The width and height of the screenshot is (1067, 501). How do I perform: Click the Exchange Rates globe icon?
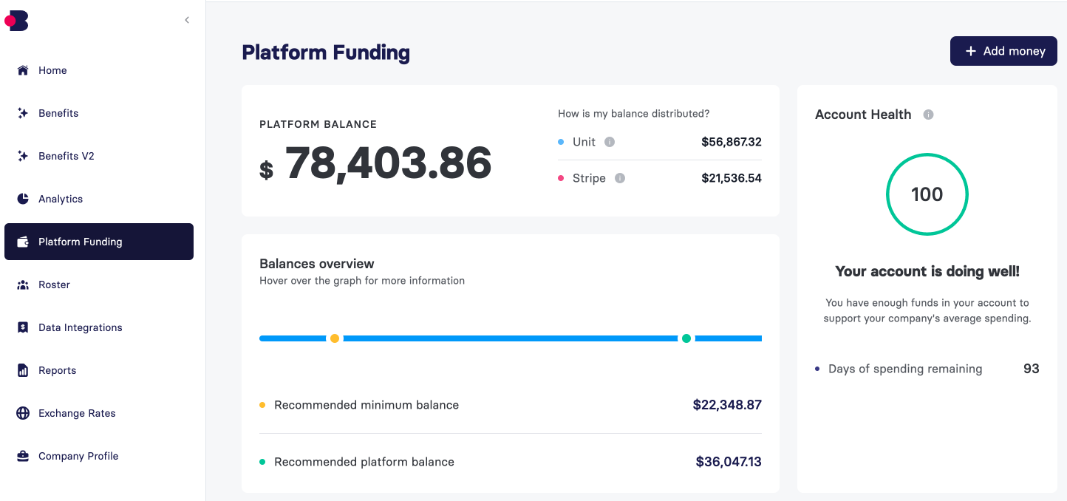point(23,413)
